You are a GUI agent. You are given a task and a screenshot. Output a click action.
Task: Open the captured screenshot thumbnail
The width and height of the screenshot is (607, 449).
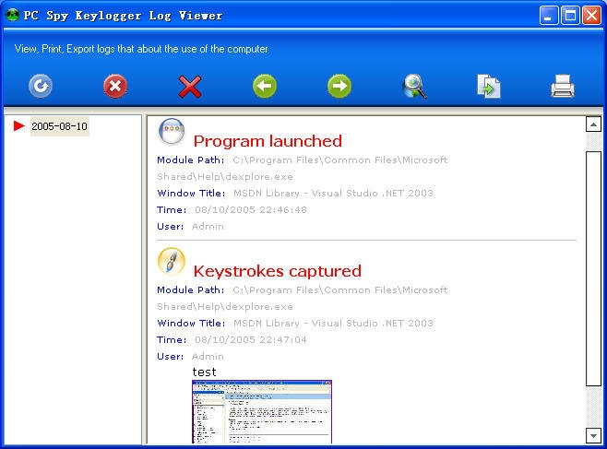click(262, 411)
